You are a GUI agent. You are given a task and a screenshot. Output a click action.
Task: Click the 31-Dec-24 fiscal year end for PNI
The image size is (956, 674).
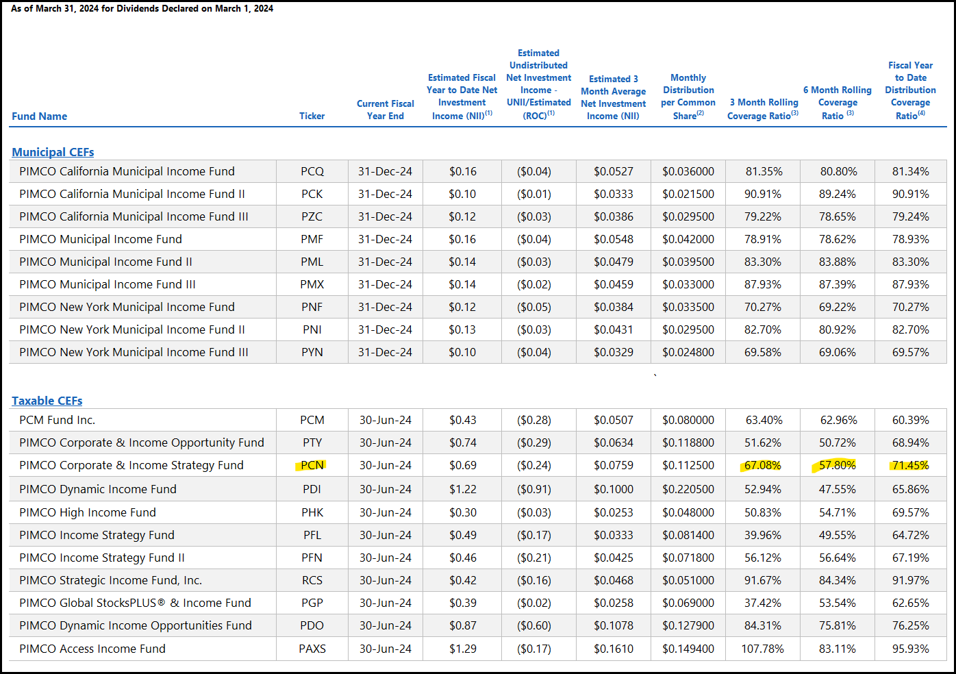[x=386, y=329]
